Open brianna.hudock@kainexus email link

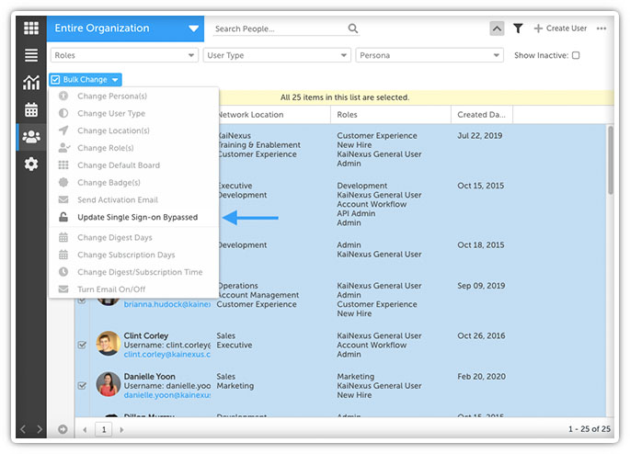tap(167, 304)
